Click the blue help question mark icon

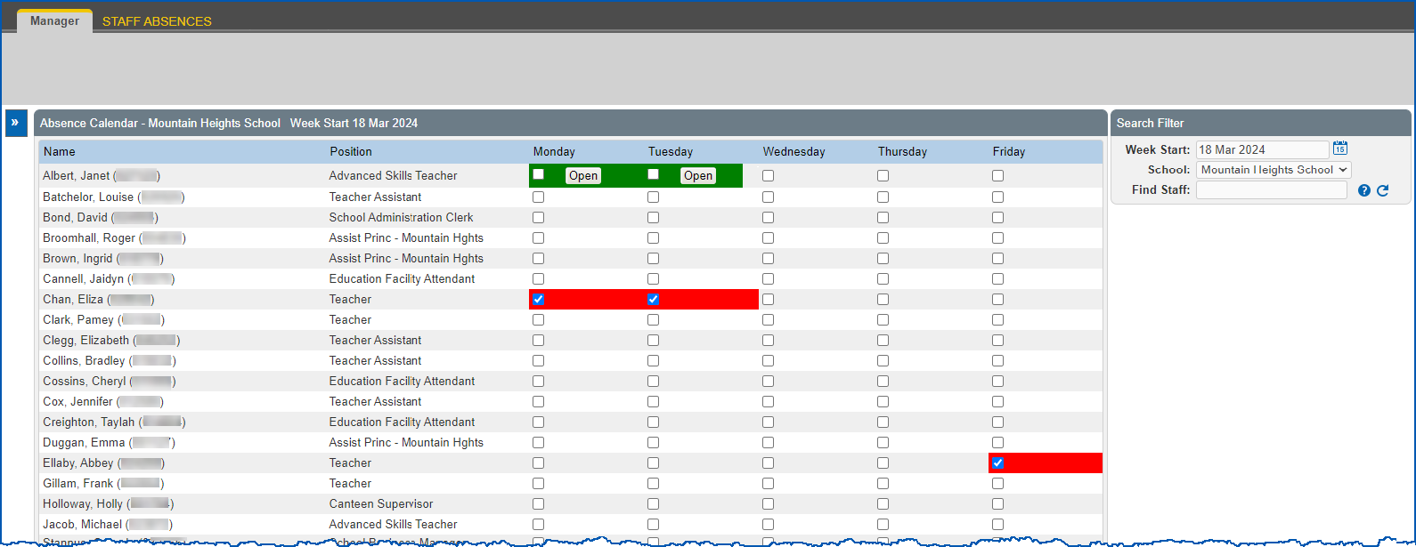tap(1364, 190)
